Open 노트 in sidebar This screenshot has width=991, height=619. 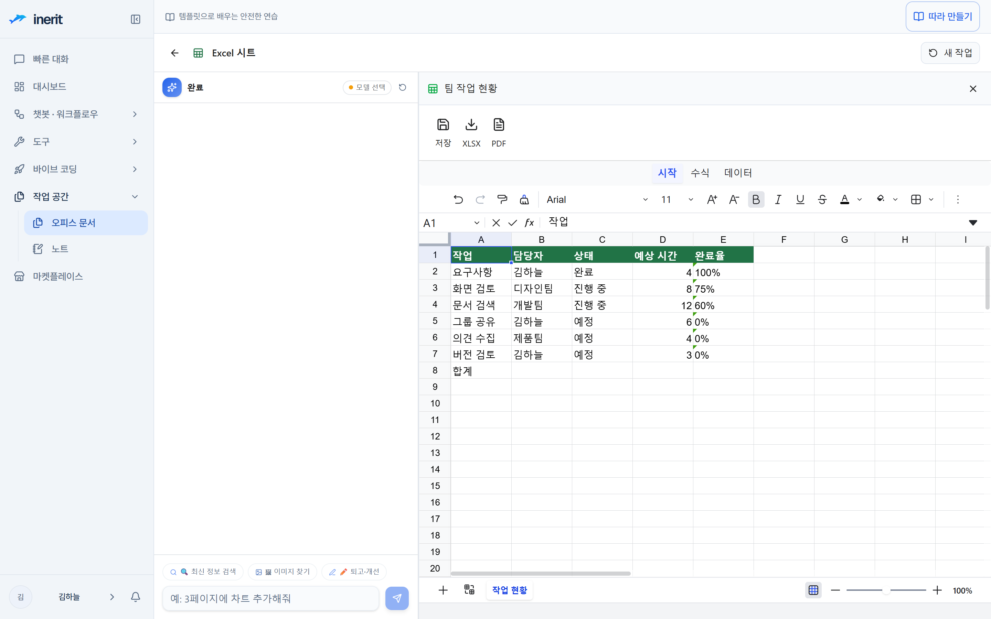86,249
